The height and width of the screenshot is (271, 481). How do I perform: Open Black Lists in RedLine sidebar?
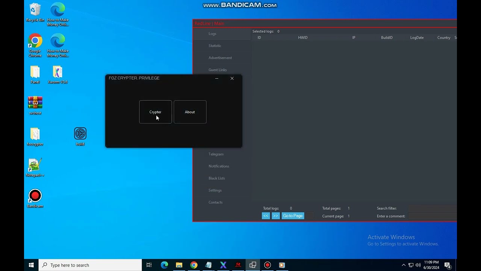[x=217, y=178]
